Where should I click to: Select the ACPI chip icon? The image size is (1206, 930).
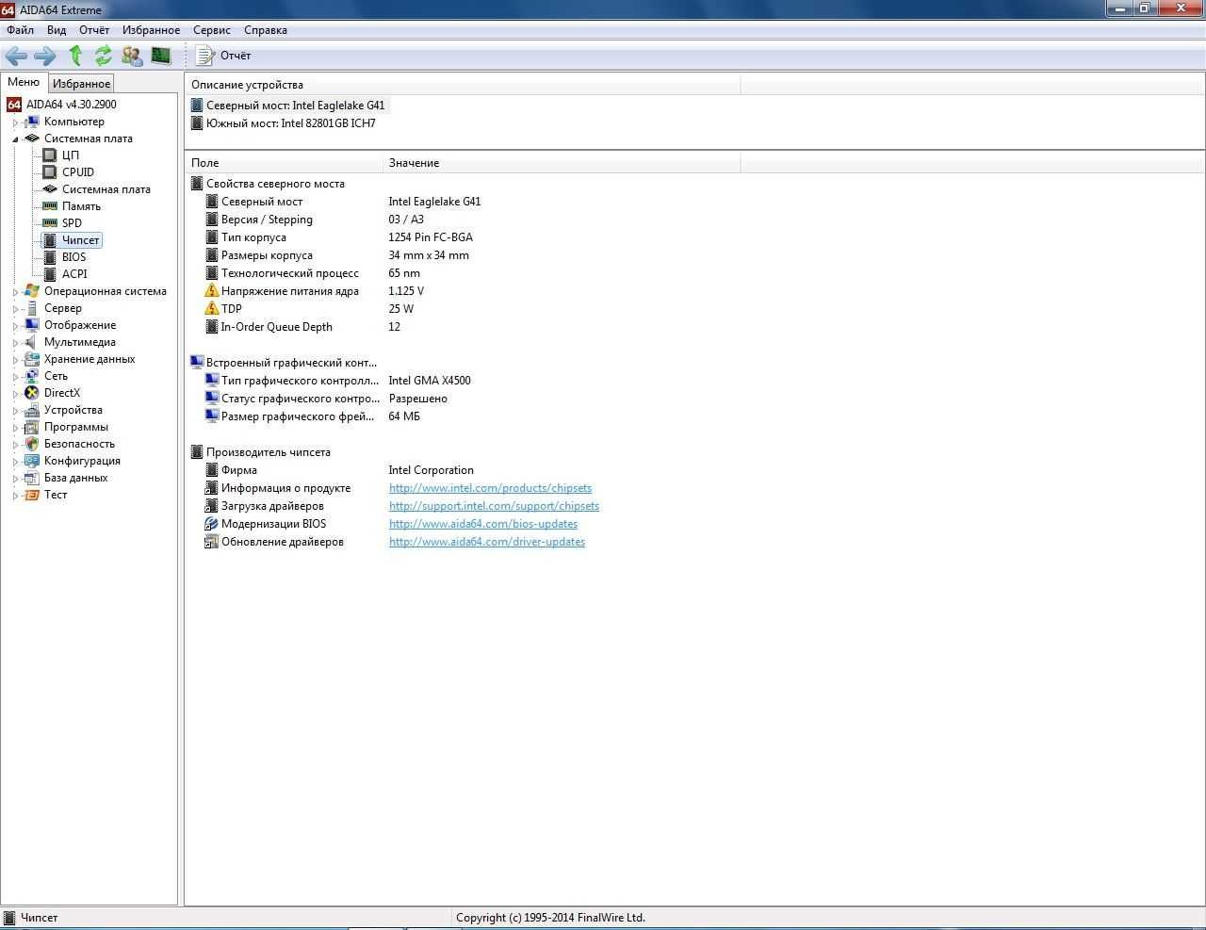click(x=50, y=274)
